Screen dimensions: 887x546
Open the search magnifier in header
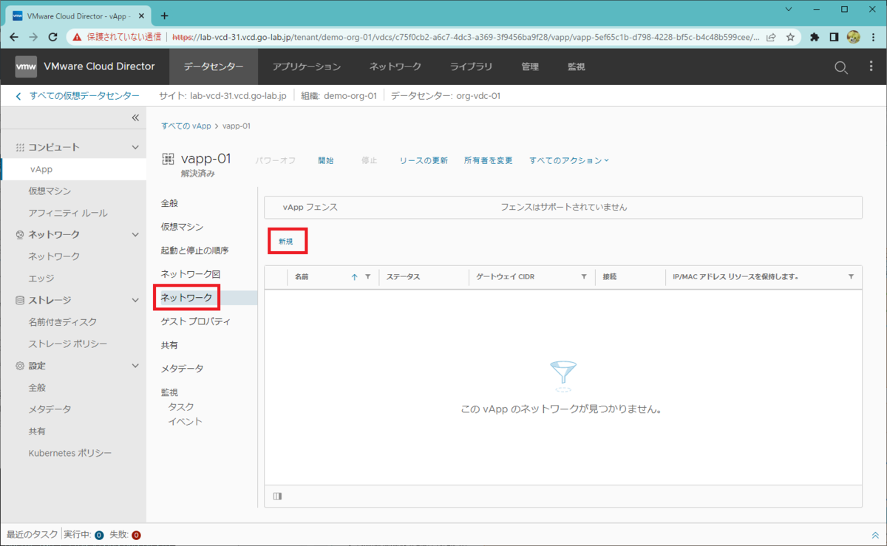(x=840, y=67)
